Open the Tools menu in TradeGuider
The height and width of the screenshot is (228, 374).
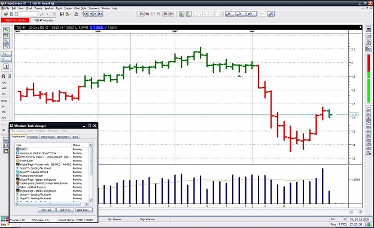pos(59,8)
